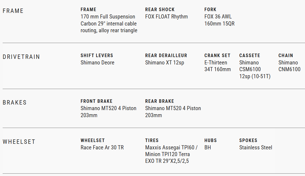Select the CHAIN spec label
This screenshot has height=176, width=305.
(286, 55)
